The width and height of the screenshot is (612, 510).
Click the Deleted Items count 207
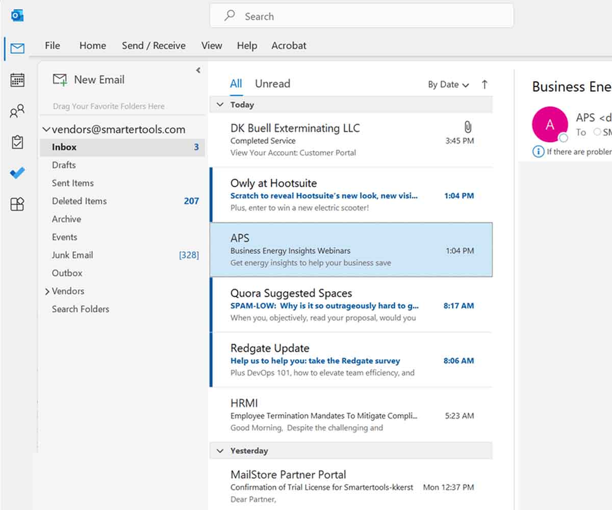coord(191,201)
